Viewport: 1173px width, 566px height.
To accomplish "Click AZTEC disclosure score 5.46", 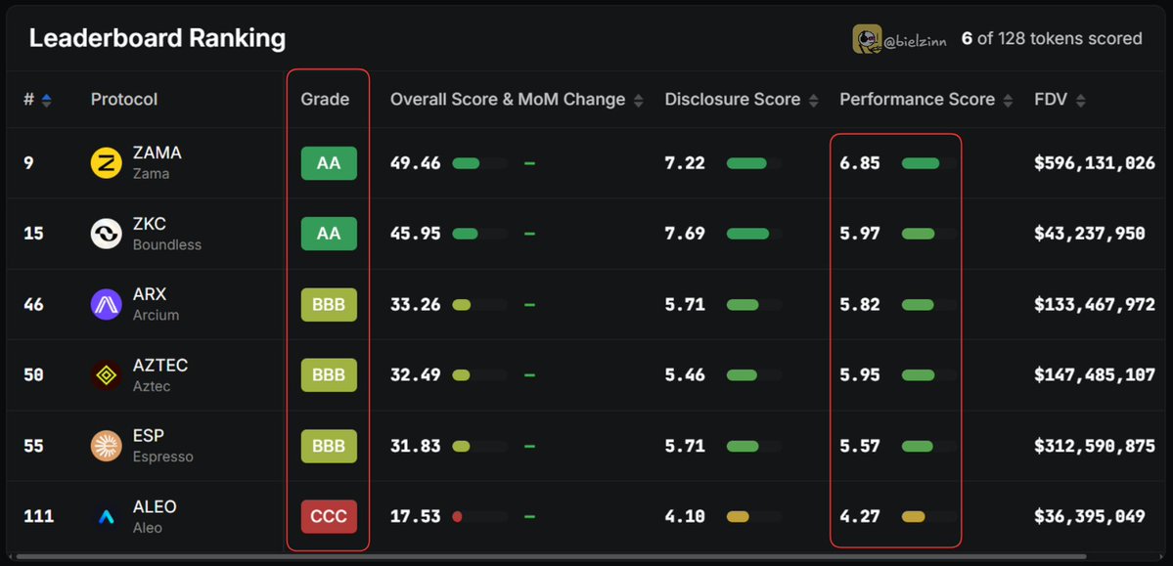I will pyautogui.click(x=685, y=375).
